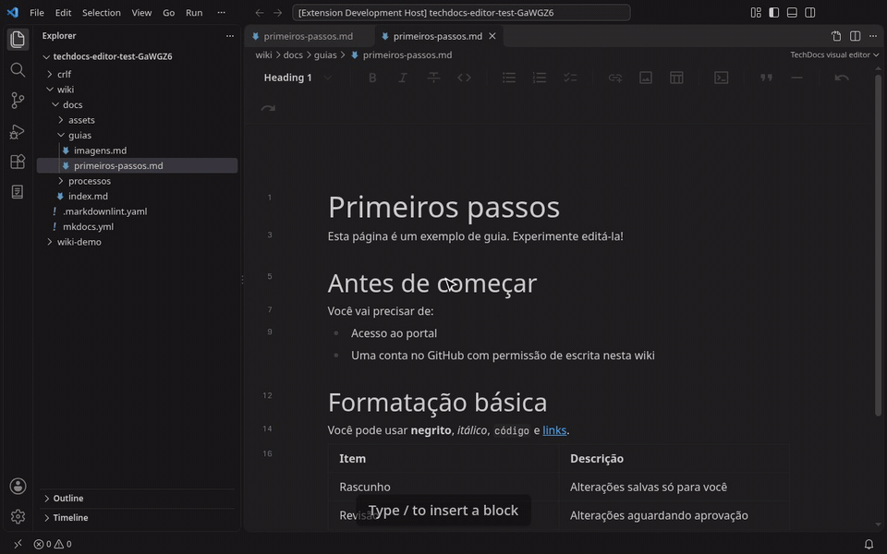Open the Accounts menu icon
This screenshot has width=887, height=554.
[x=18, y=486]
